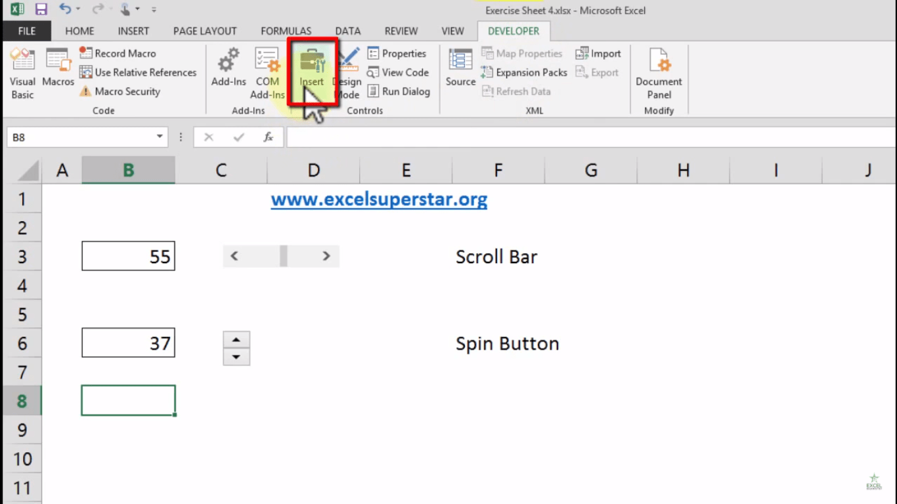Image resolution: width=897 pixels, height=504 pixels.
Task: Open the Name Box dropdown arrow
Action: pyautogui.click(x=160, y=137)
